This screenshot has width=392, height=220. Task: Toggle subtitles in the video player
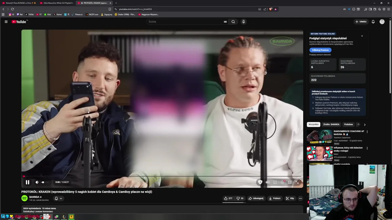(x=275, y=182)
